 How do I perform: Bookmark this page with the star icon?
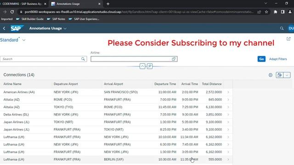[x=266, y=12]
